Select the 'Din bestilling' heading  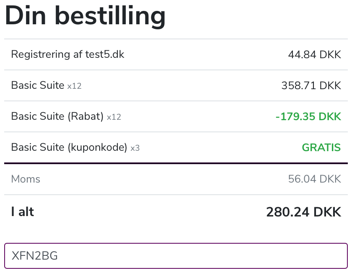[85, 17]
